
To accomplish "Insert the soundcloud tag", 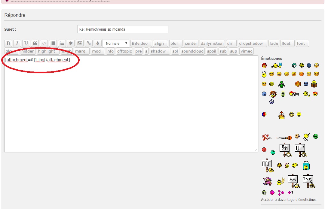I will coord(192,51).
